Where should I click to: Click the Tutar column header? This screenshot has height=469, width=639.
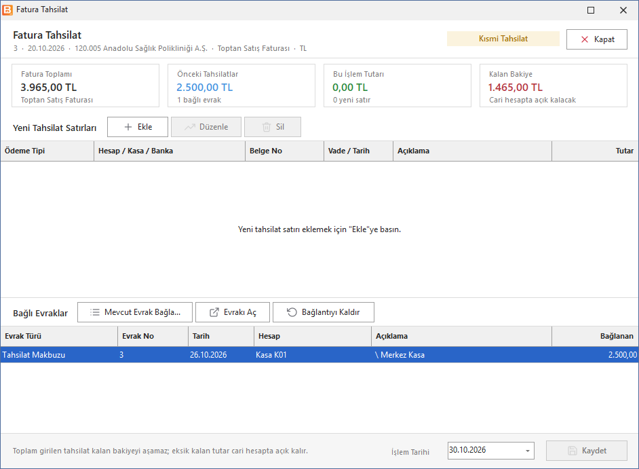595,151
